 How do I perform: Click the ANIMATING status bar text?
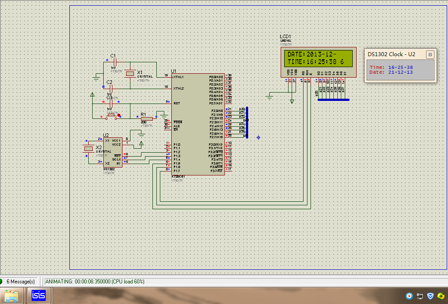point(95,282)
